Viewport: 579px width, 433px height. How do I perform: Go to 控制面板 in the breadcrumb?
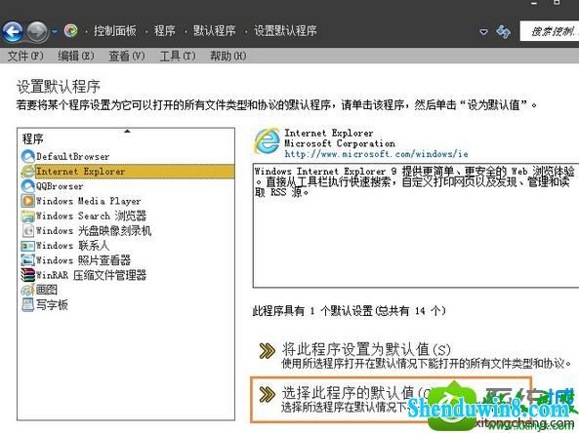click(115, 30)
